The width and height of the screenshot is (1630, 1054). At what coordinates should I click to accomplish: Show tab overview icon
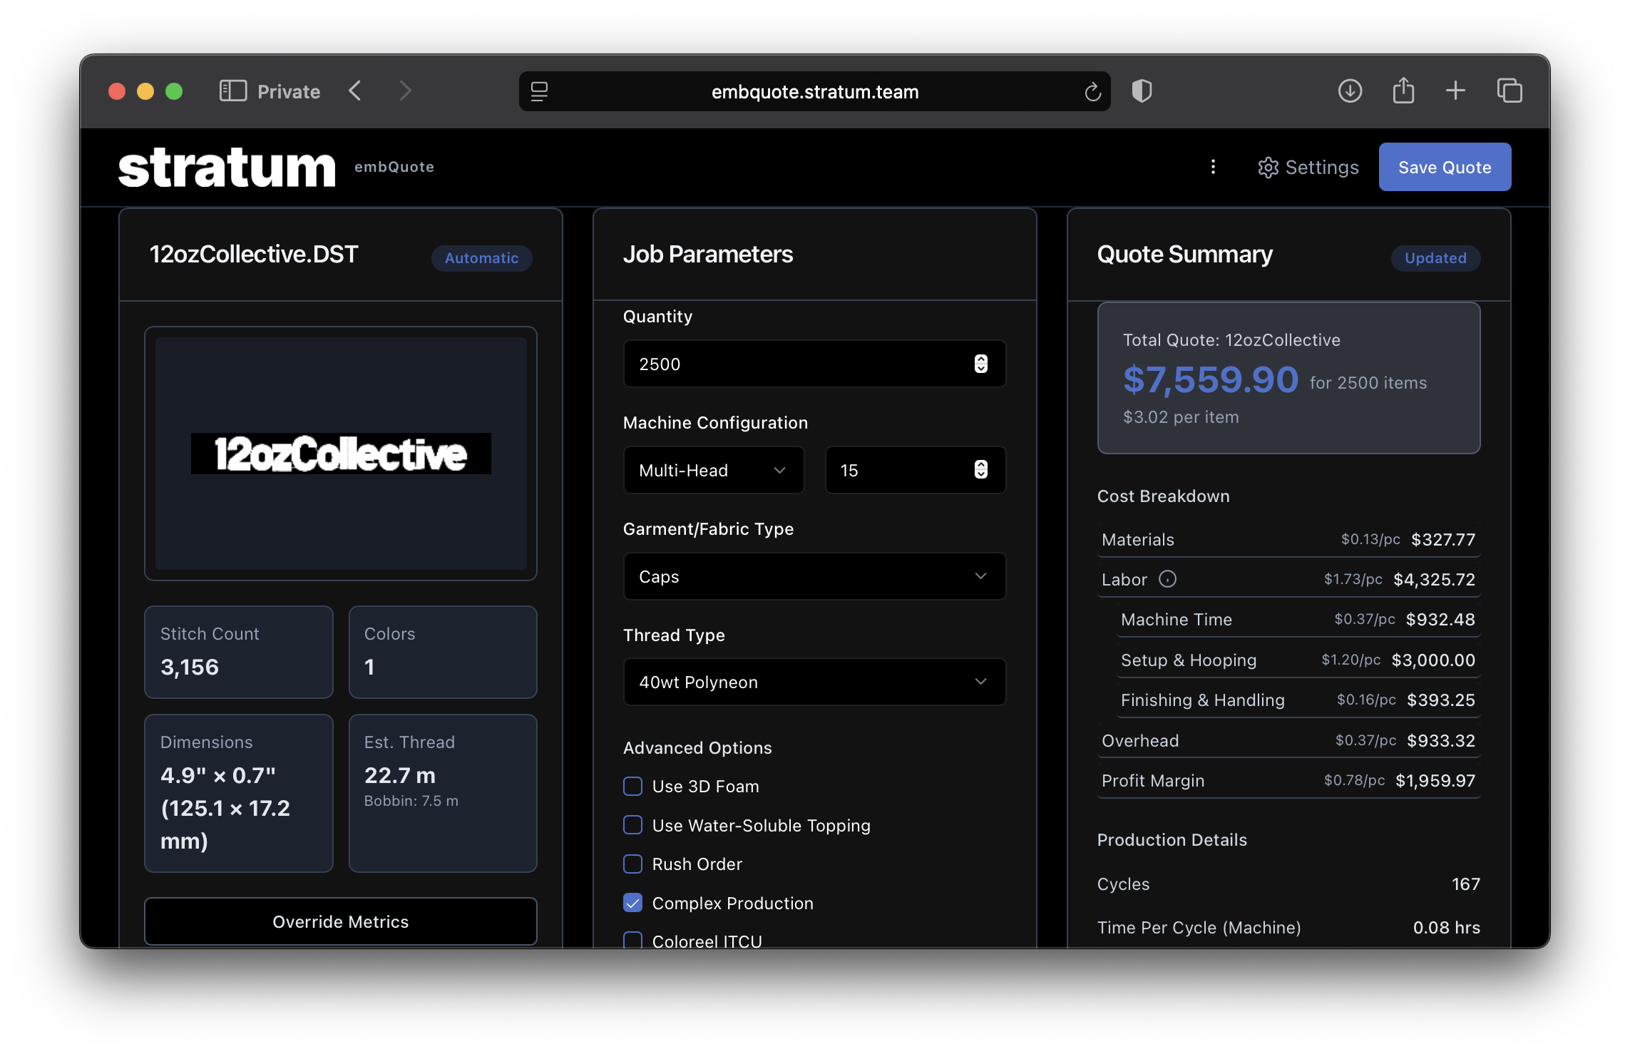pyautogui.click(x=1509, y=91)
